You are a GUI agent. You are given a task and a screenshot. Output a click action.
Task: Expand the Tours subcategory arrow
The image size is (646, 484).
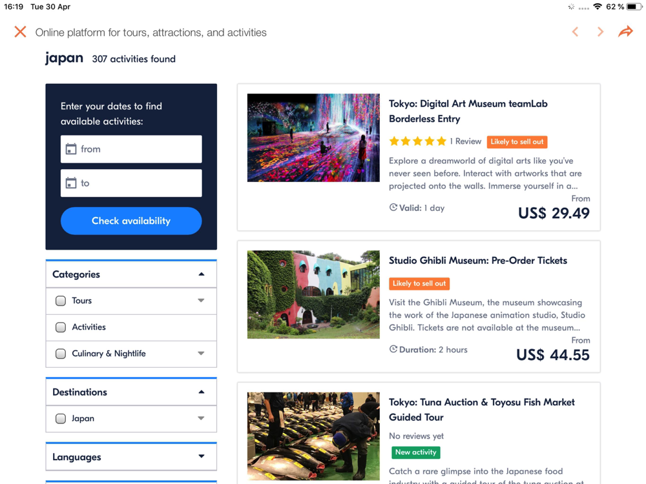(x=201, y=301)
